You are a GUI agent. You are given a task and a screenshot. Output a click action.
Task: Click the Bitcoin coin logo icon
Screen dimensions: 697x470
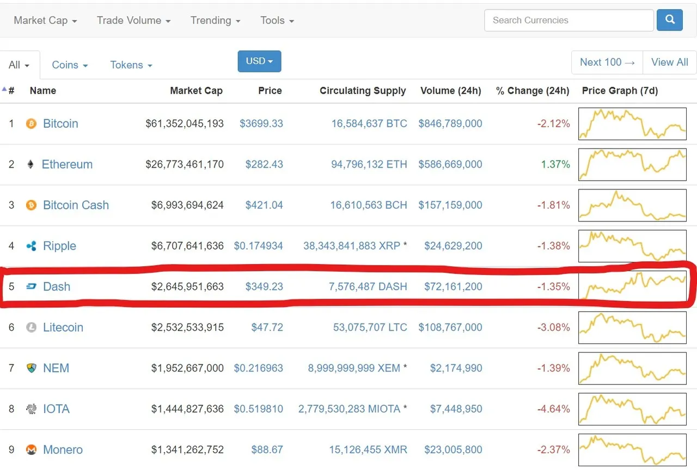(32, 123)
